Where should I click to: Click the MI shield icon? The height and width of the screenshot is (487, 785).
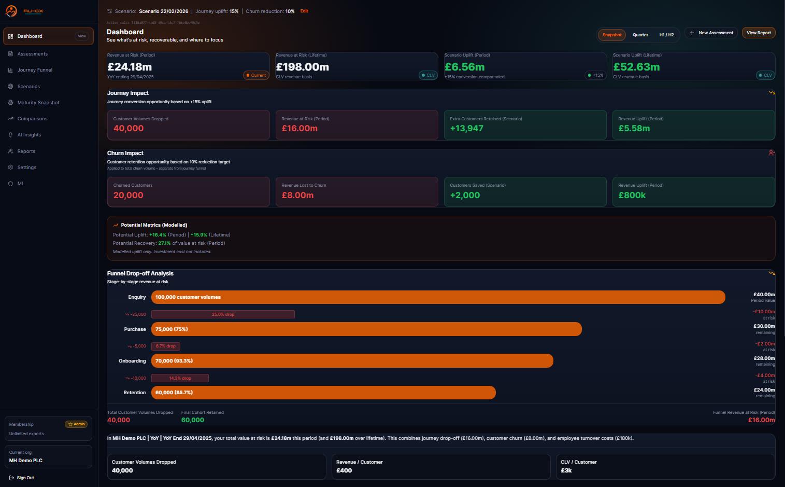[x=10, y=184]
